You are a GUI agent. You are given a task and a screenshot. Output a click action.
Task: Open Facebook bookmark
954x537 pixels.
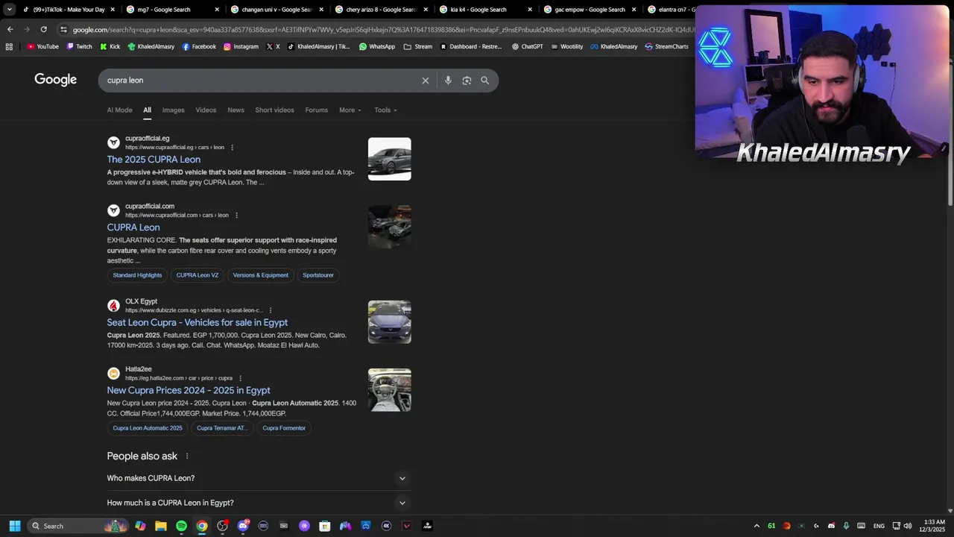(x=199, y=46)
